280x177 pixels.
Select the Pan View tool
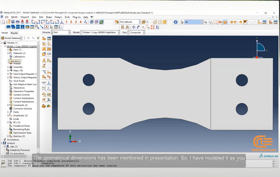coord(133,27)
